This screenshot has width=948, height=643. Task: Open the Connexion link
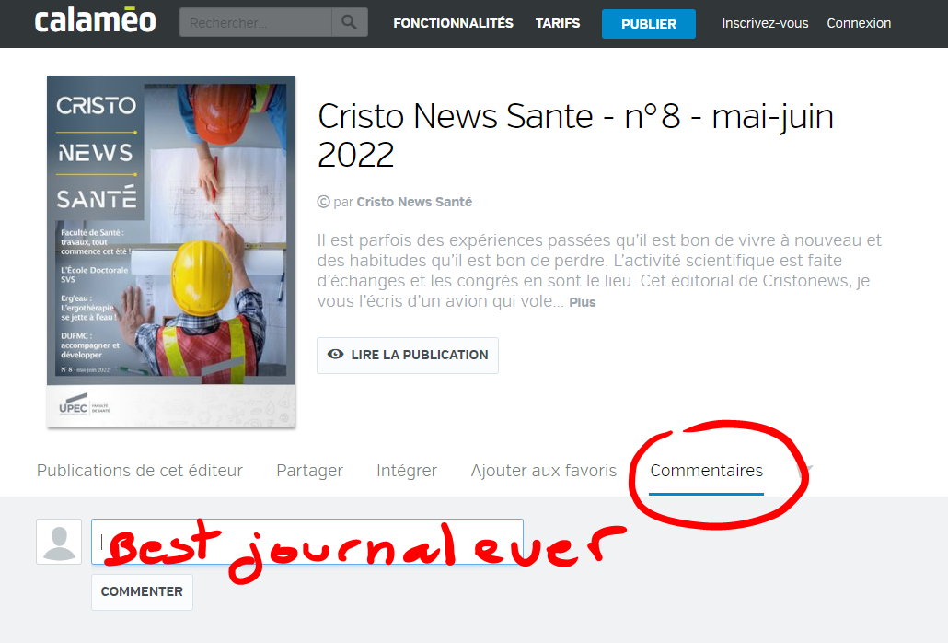click(x=859, y=23)
